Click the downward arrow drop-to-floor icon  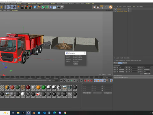point(98,7)
